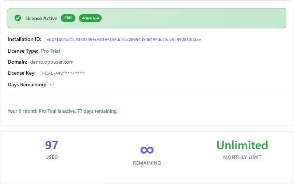Image resolution: width=294 pixels, height=184 pixels.
Task: Click the License Type label
Action: pos(23,51)
